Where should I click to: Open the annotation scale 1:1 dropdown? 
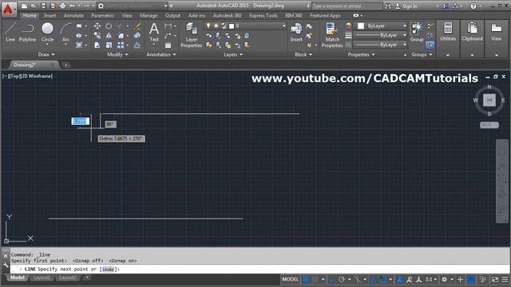click(x=431, y=279)
